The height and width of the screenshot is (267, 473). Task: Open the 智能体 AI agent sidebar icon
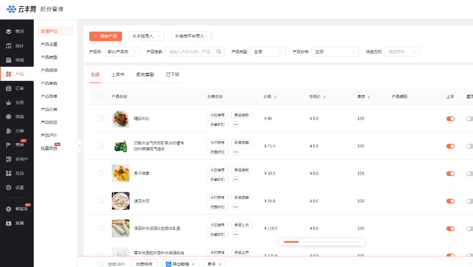click(x=8, y=209)
